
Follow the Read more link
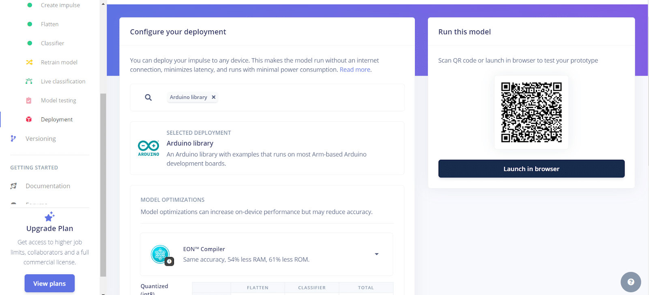click(x=355, y=70)
